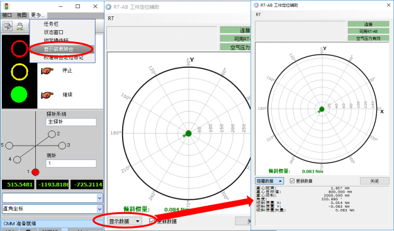This screenshot has width=394, height=231.
Task: Click the 关闭 button in right window
Action: 374,181
